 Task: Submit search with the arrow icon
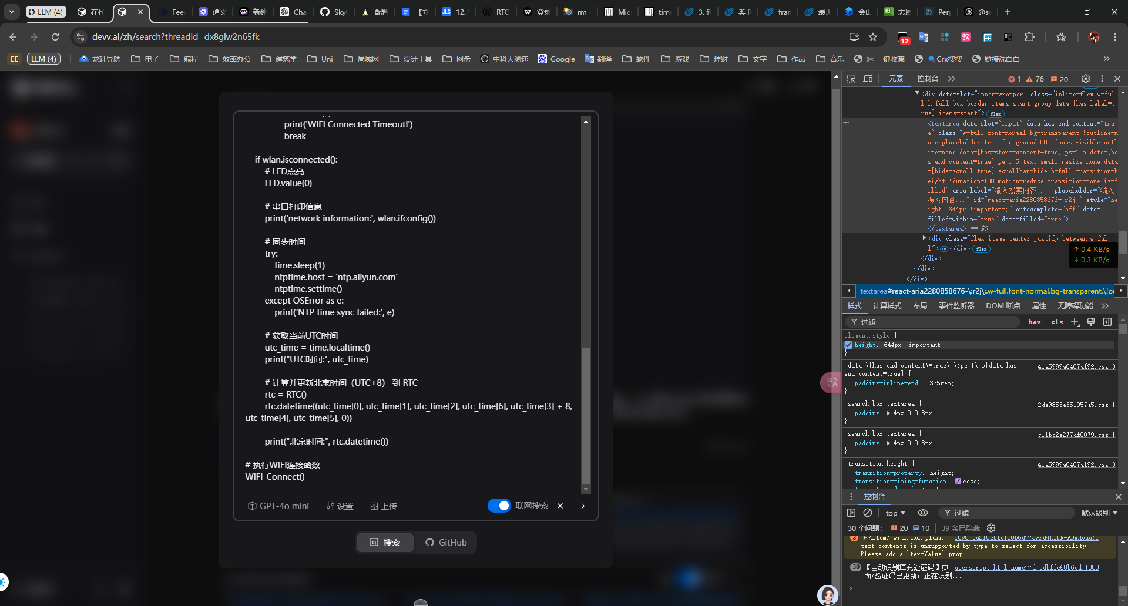point(581,506)
